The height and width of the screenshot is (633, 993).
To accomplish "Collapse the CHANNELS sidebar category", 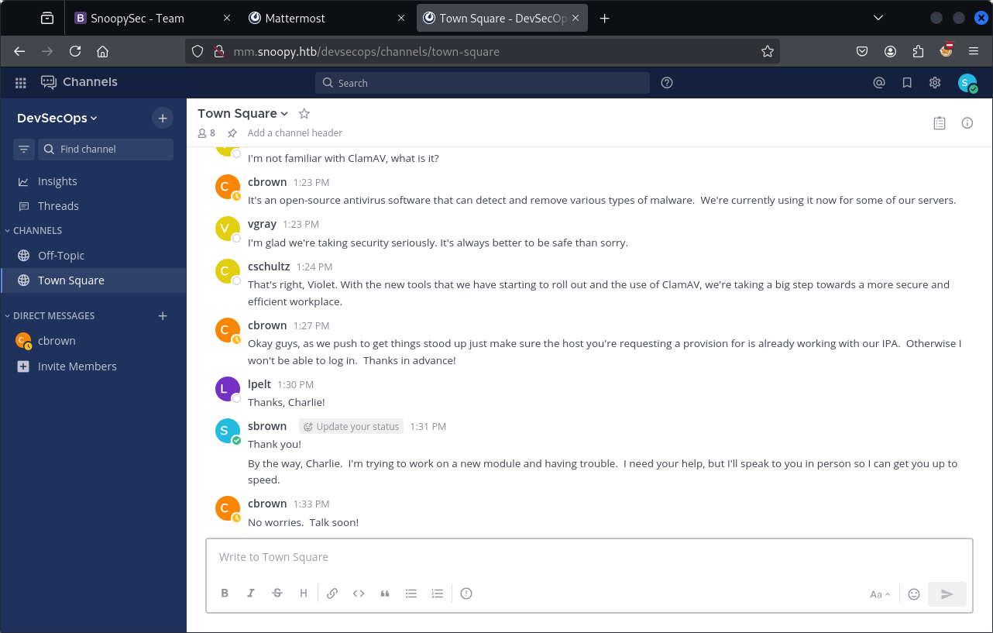I will click(36, 230).
